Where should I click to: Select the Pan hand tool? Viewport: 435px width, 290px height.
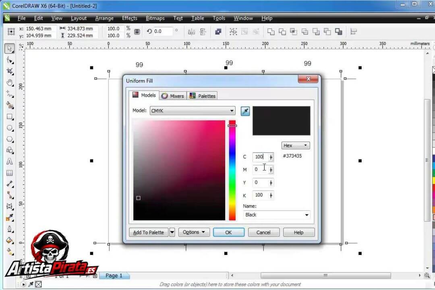pos(10,83)
